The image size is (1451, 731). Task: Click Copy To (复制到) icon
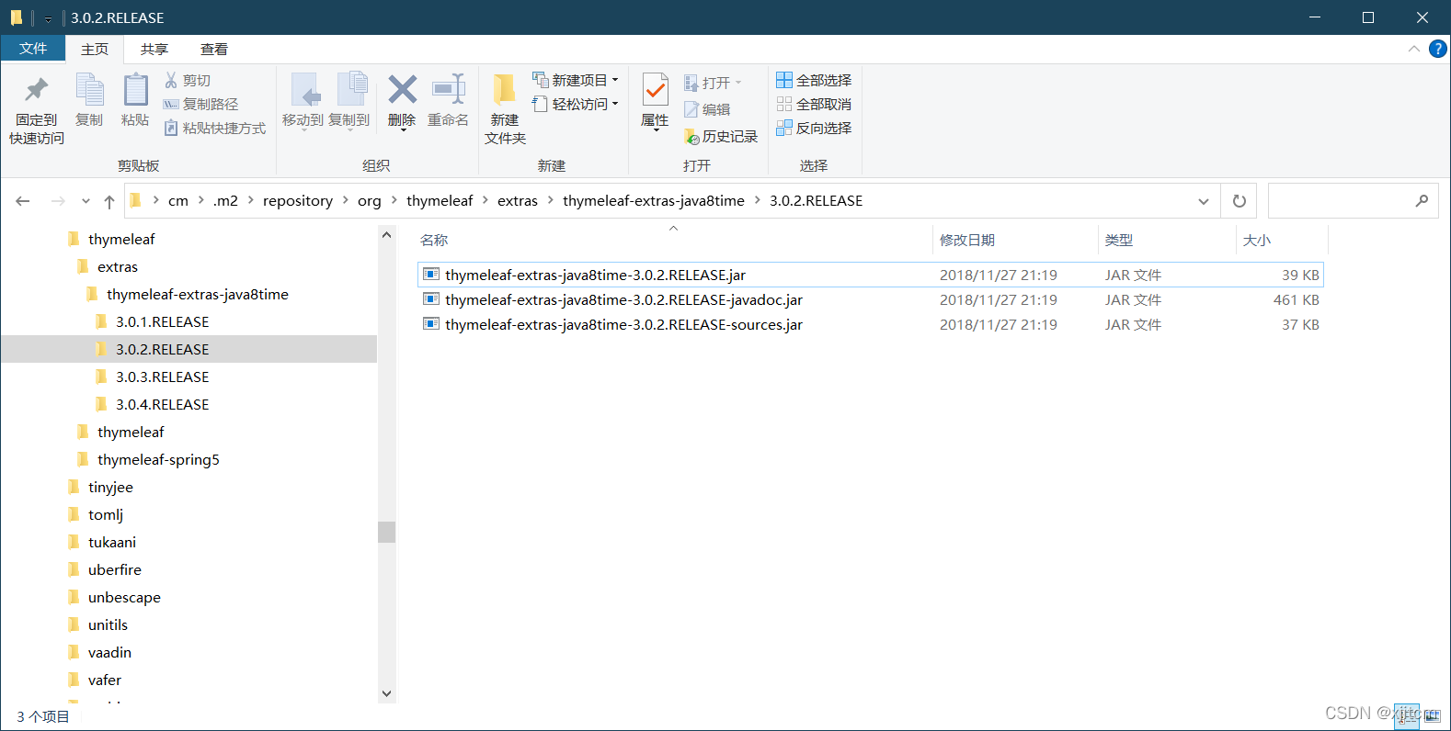point(351,90)
